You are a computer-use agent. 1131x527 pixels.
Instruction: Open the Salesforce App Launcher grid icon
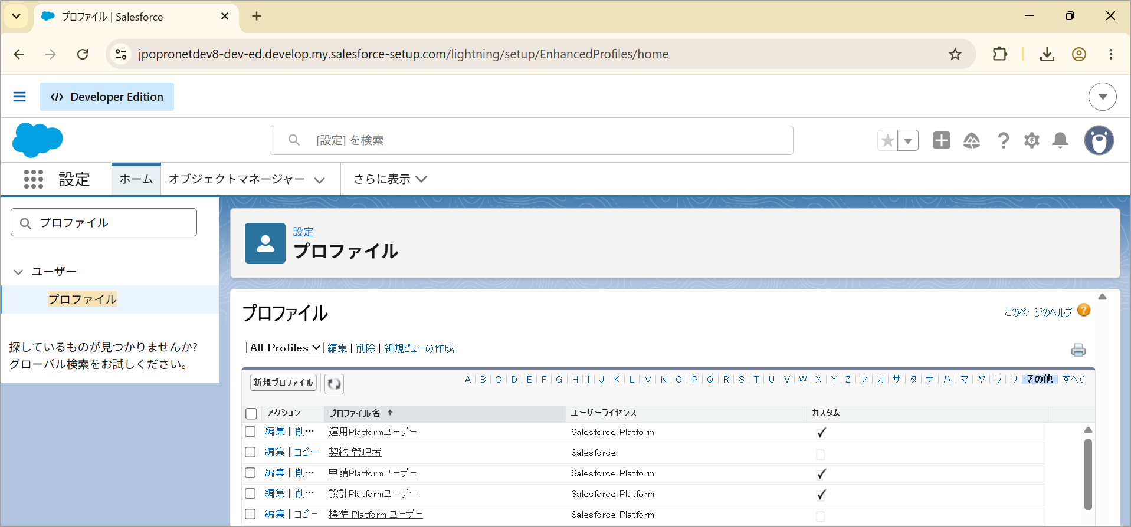[34, 179]
